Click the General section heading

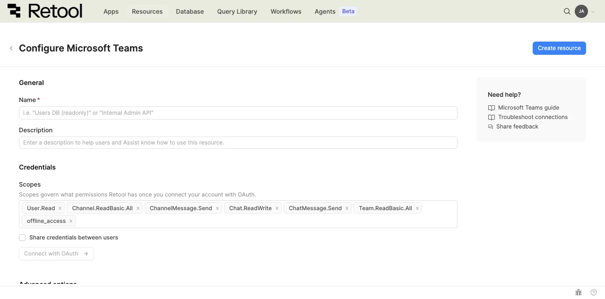tap(31, 83)
